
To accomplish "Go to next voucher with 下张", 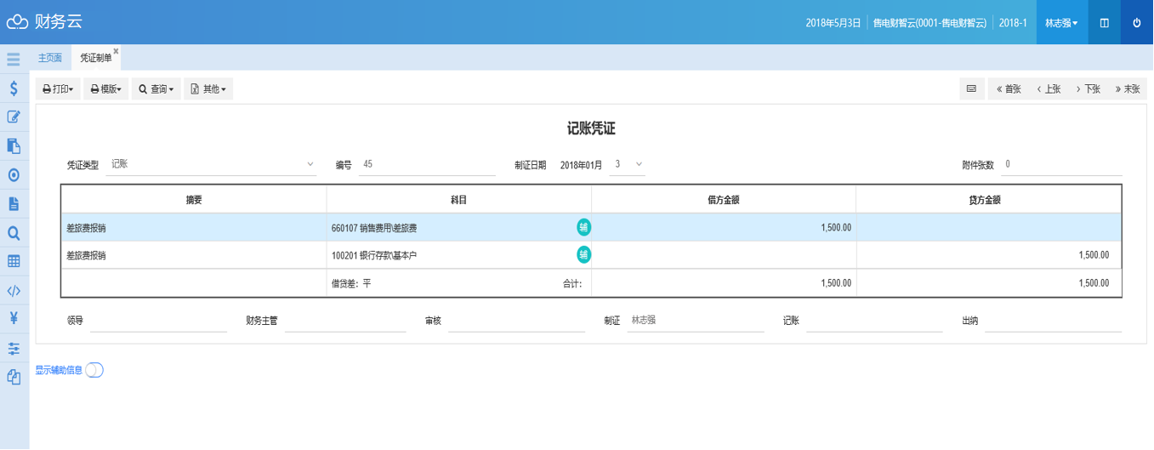I will tap(1088, 88).
